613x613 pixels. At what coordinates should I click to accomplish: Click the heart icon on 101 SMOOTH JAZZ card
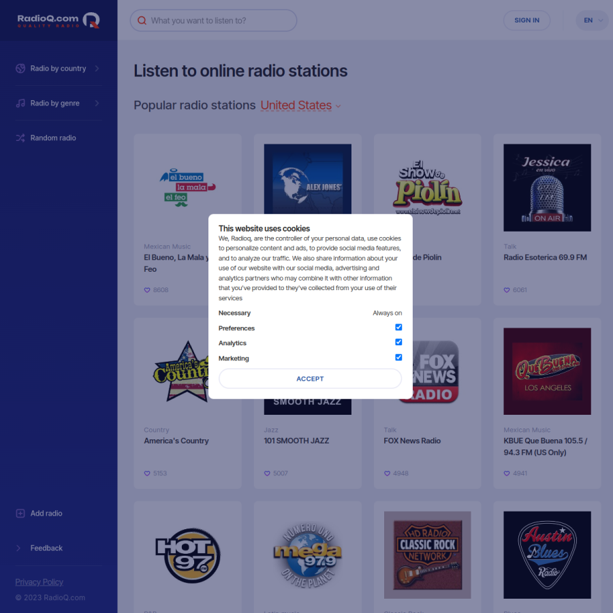tap(267, 473)
